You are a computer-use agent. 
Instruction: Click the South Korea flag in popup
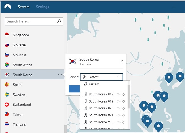pyautogui.click(x=73, y=61)
